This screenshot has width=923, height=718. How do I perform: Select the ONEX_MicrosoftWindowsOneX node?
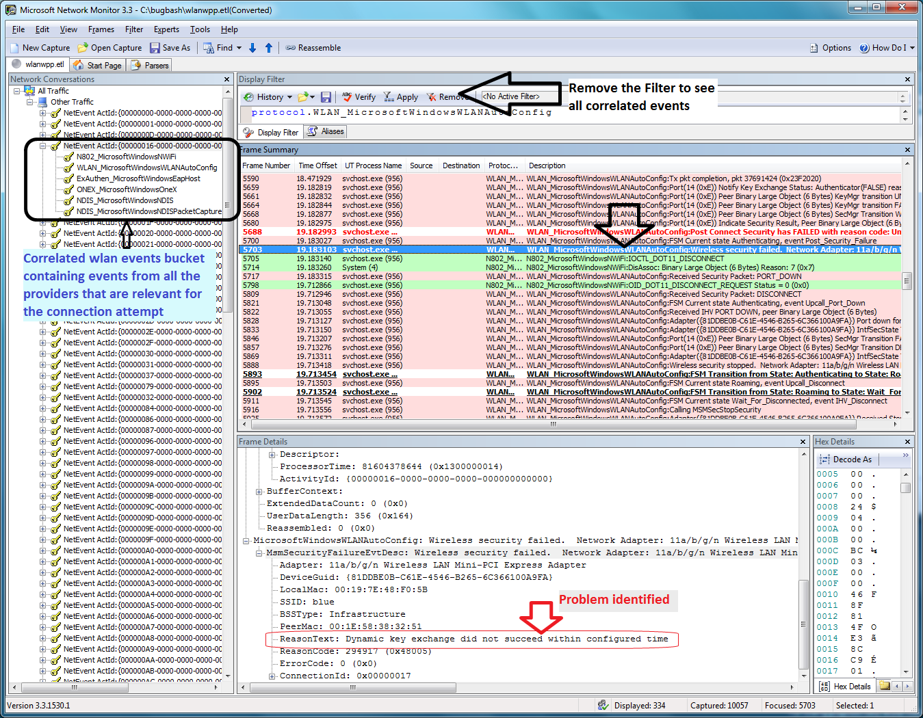(x=127, y=189)
